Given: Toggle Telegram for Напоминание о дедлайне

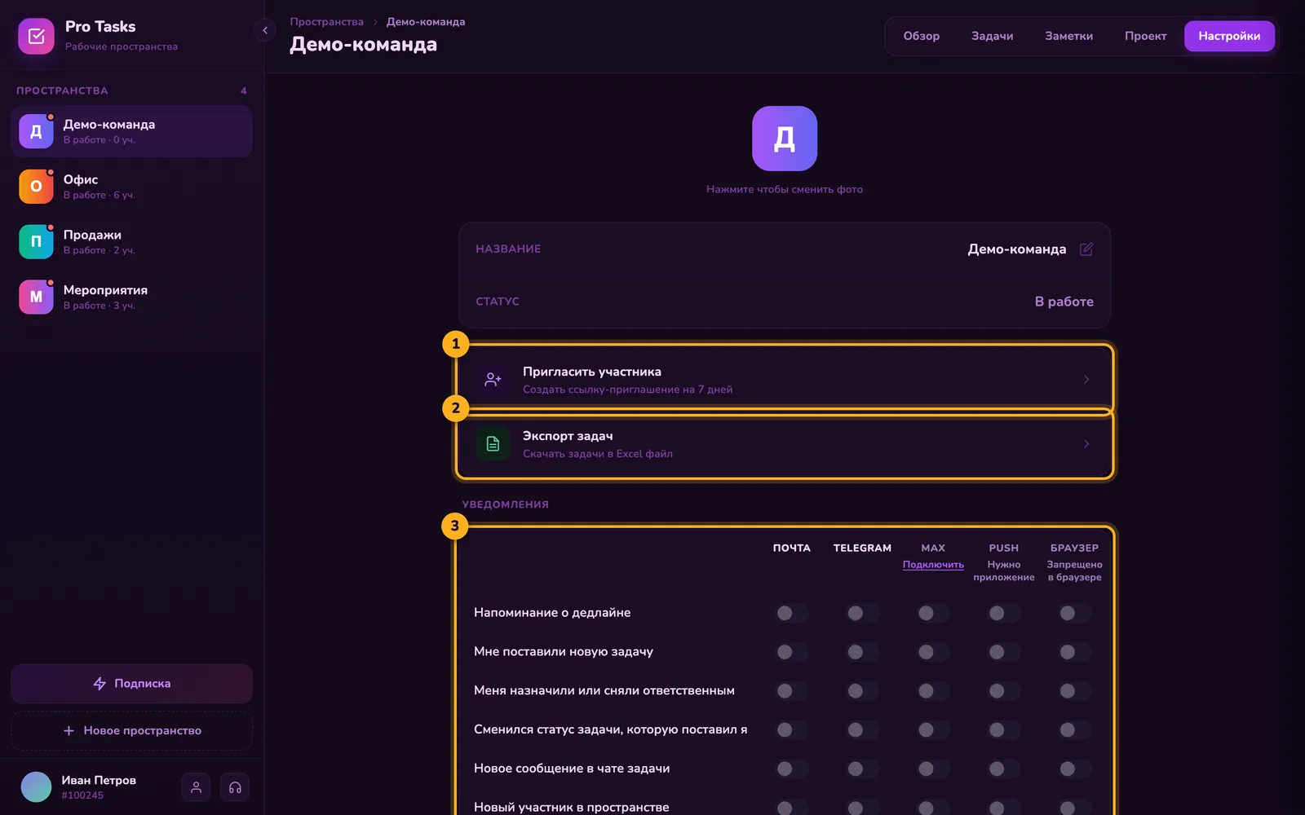Looking at the screenshot, I should point(862,613).
